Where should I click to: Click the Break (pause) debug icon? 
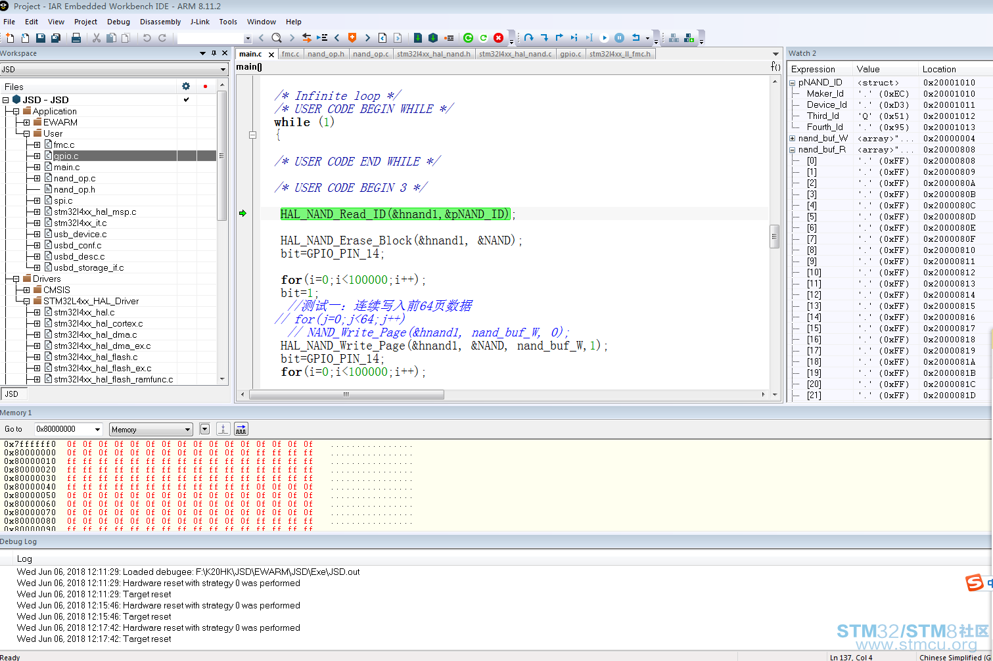pos(619,38)
